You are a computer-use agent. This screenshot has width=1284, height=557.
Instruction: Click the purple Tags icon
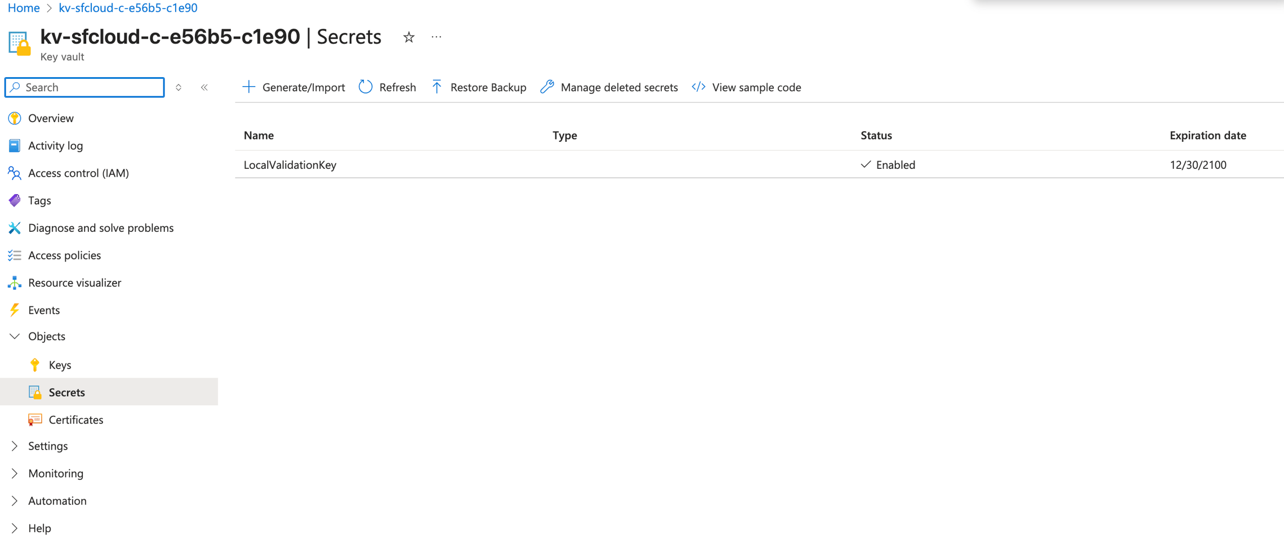(15, 200)
